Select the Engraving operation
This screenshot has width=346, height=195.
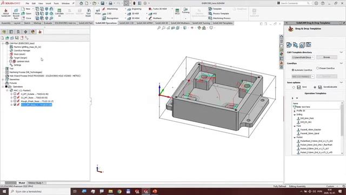[134, 9]
